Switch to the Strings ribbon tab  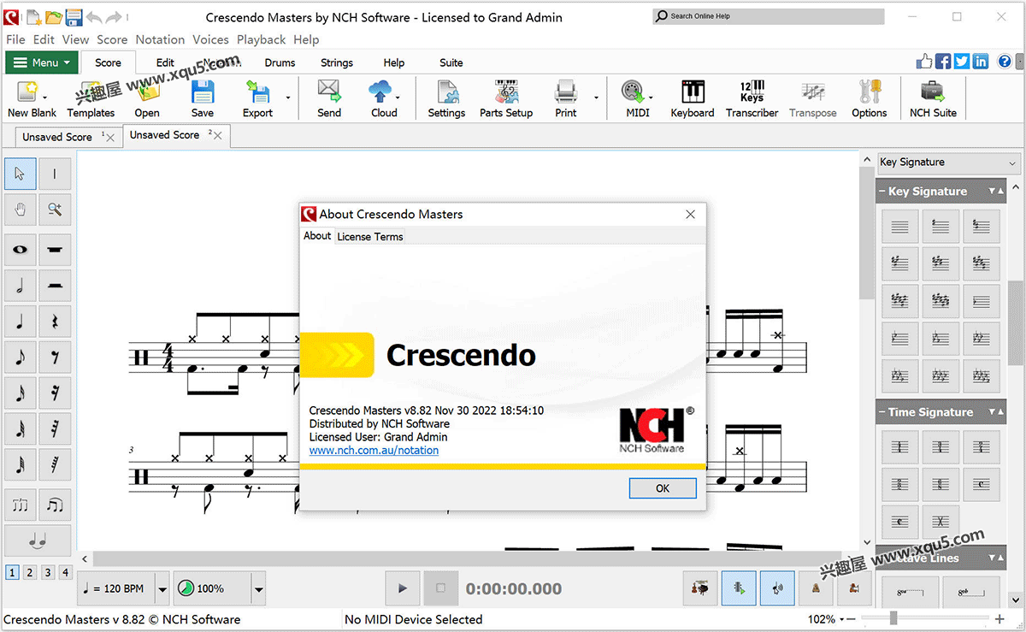coord(336,62)
